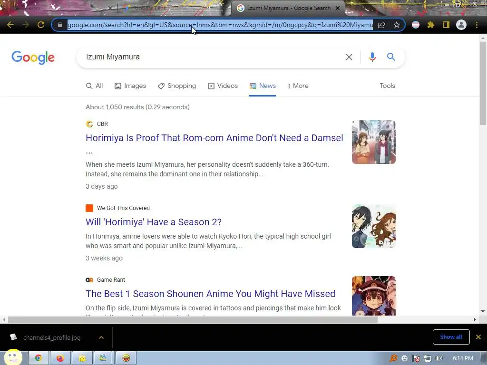Click the volume speaker tray icon
The height and width of the screenshot is (365, 487).
coord(438,358)
